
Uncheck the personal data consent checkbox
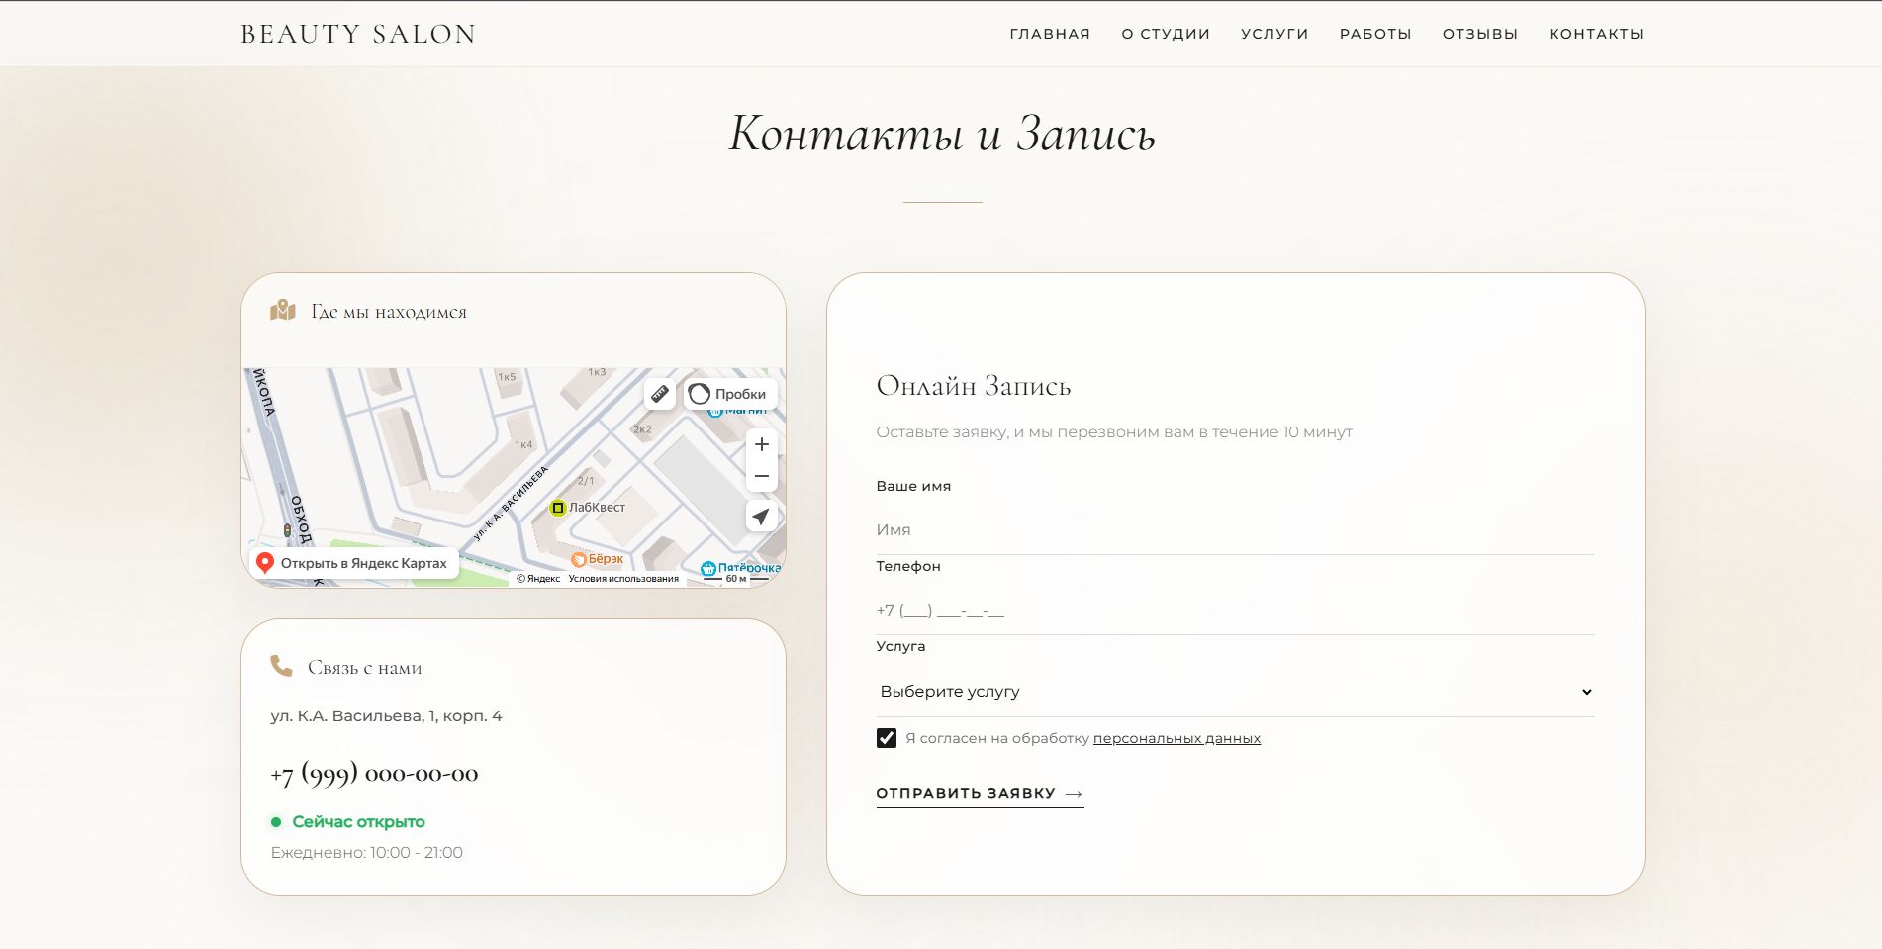(x=886, y=737)
